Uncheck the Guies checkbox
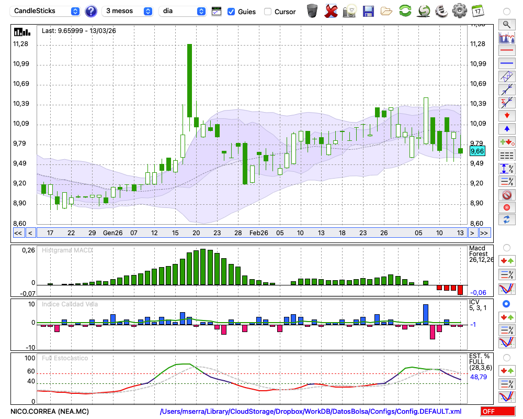The height and width of the screenshot is (419, 523). 231,12
